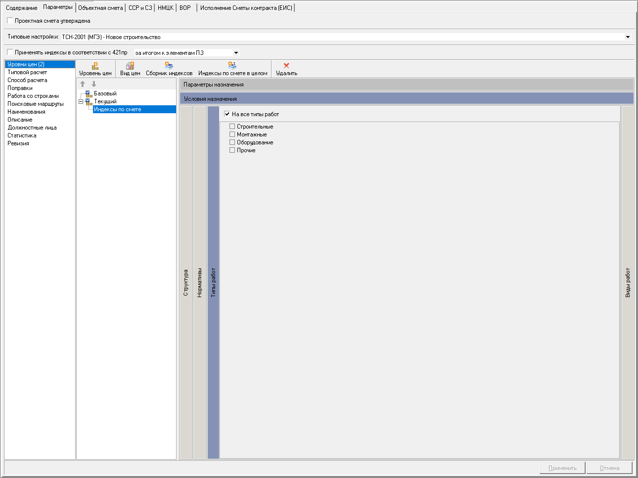
Task: Click the red Удалить delete icon
Action: coord(286,66)
